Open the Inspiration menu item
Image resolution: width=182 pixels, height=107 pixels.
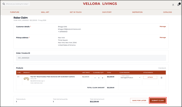[x=137, y=12]
